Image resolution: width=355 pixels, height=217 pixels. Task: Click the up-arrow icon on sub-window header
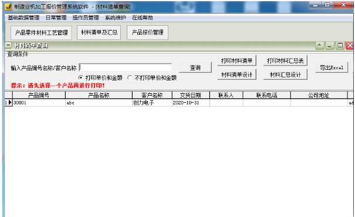319,46
